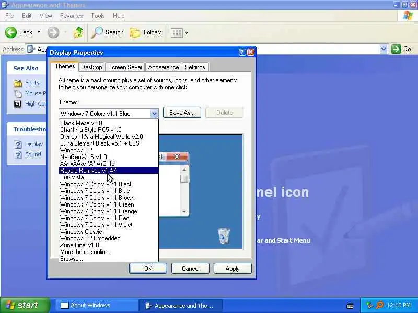This screenshot has height=313, width=418.
Task: Click the keyboard icon in the taskbar
Action: click(350, 306)
